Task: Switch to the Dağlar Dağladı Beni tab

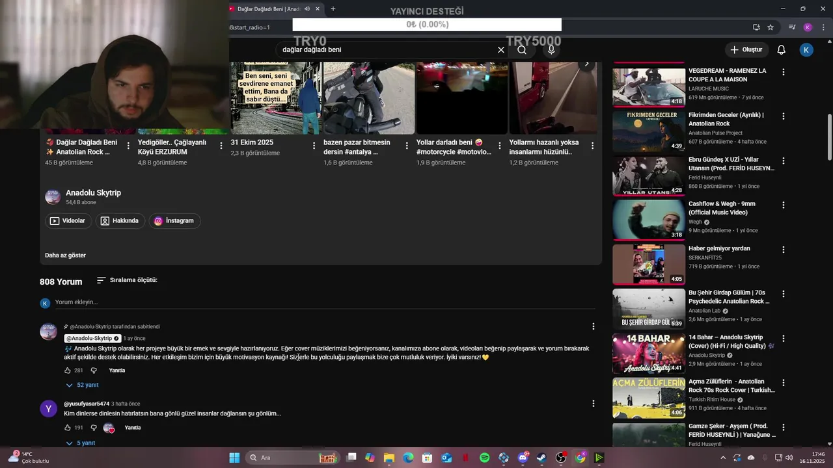Action: [269, 9]
